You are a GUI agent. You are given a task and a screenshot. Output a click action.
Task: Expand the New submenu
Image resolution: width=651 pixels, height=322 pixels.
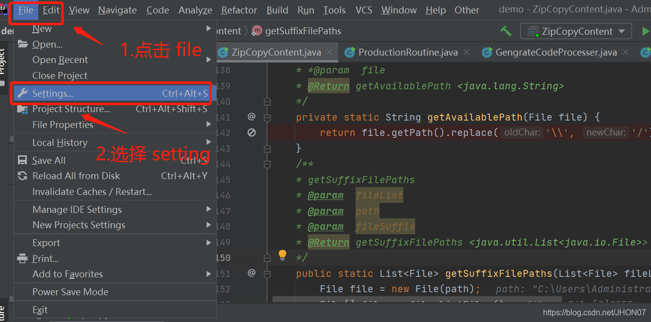[115, 29]
